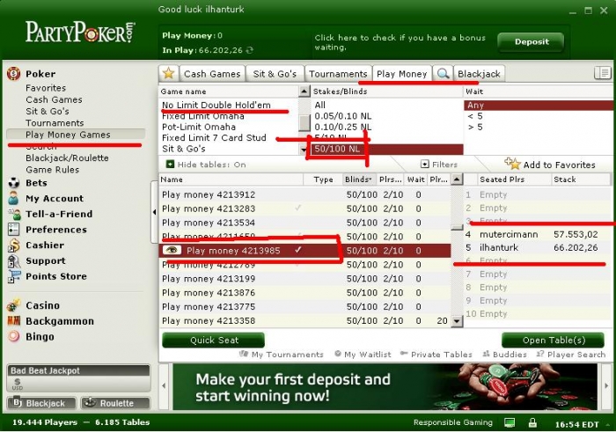Sort tables by Name column header

(231, 179)
